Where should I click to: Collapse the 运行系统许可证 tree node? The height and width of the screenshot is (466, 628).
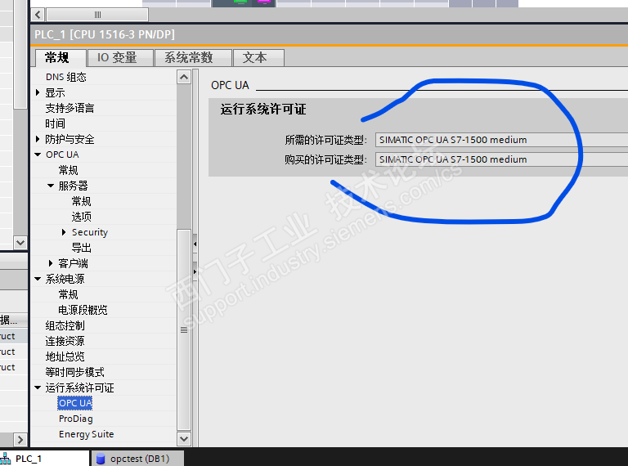pyautogui.click(x=38, y=388)
